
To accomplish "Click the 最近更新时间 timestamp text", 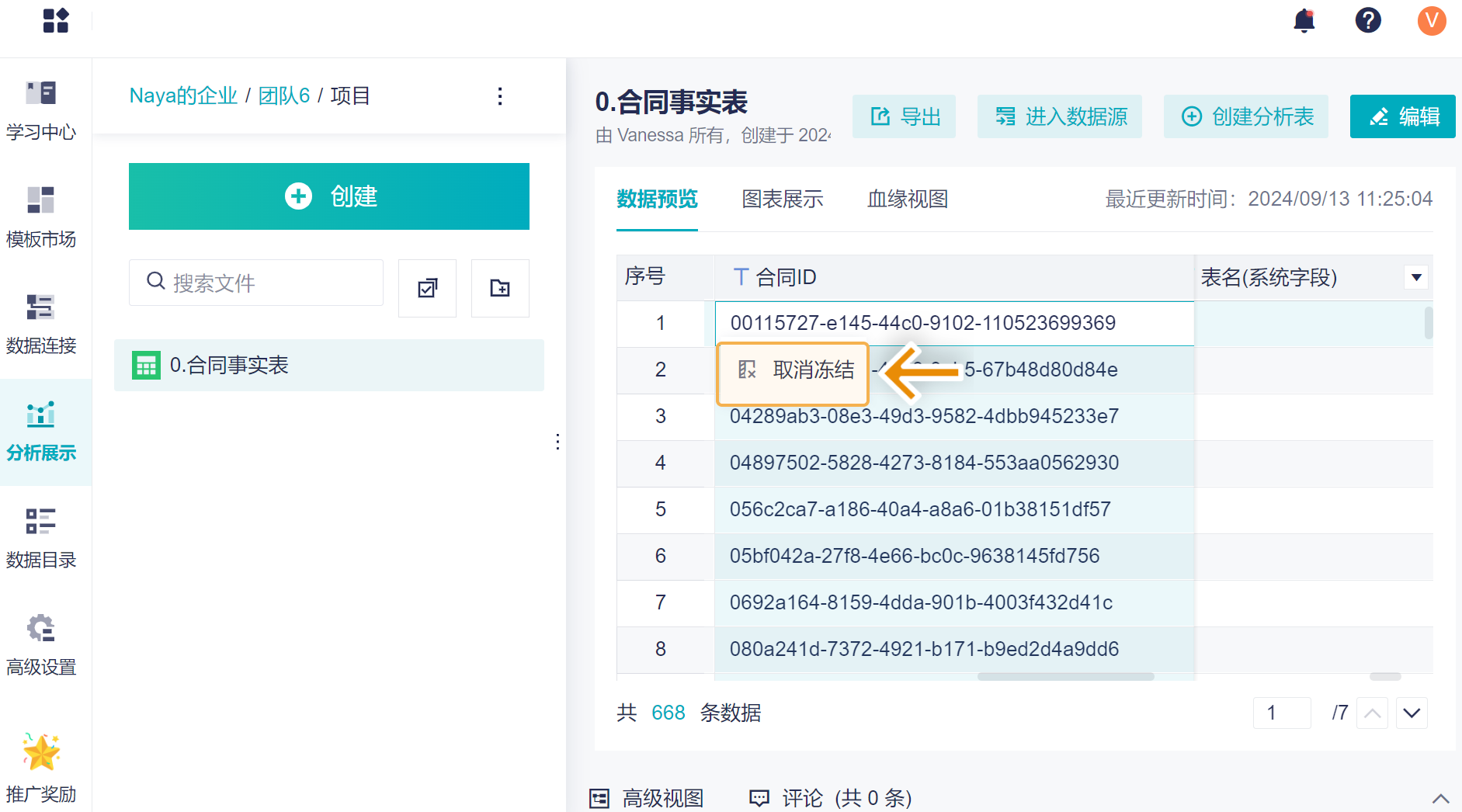I will point(1269,200).
